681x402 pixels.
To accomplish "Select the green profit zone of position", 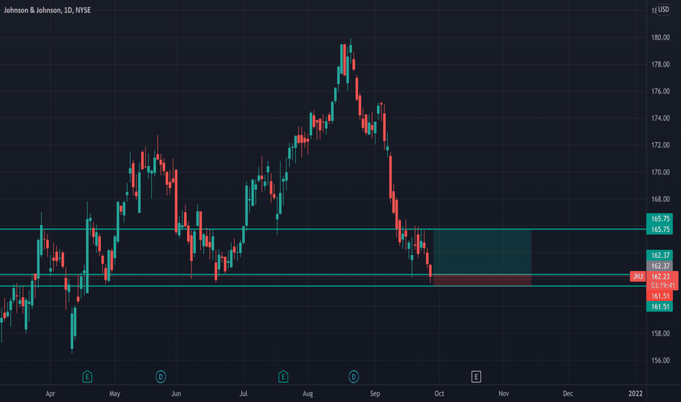I will [x=482, y=251].
